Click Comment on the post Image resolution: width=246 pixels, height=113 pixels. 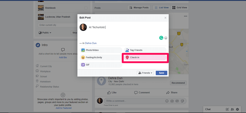[142, 93]
